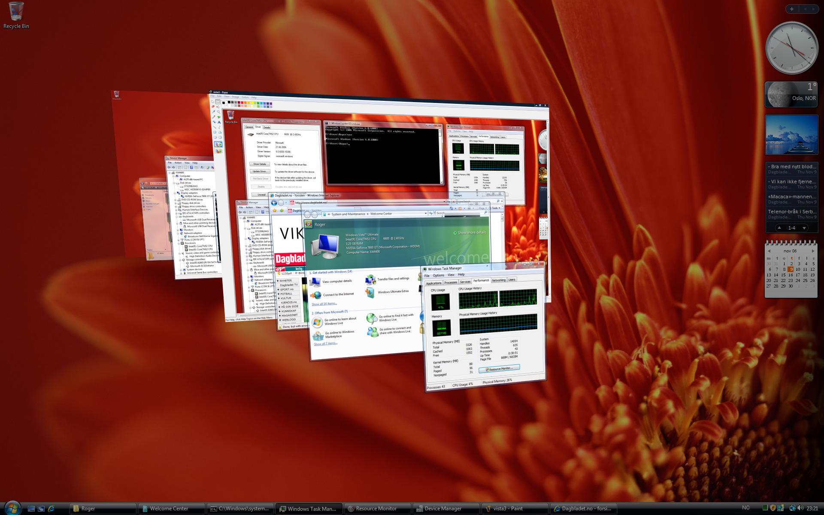The height and width of the screenshot is (515, 824).
Task: Switch to Welcome Center taskbar button
Action: point(172,509)
